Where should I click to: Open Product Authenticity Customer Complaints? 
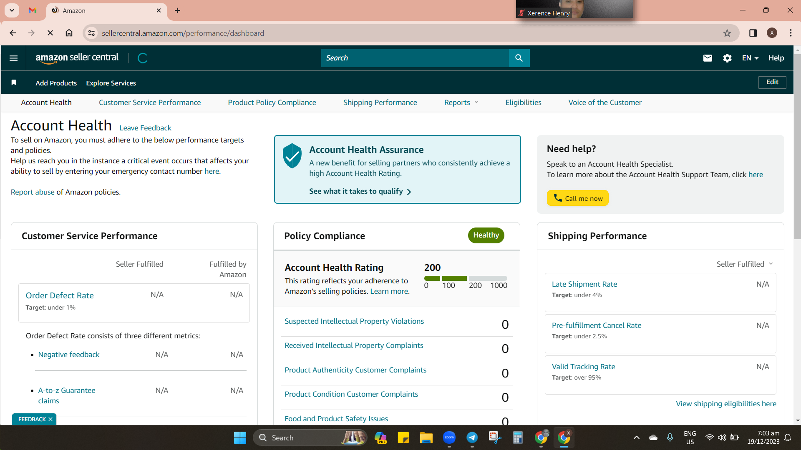click(355, 370)
